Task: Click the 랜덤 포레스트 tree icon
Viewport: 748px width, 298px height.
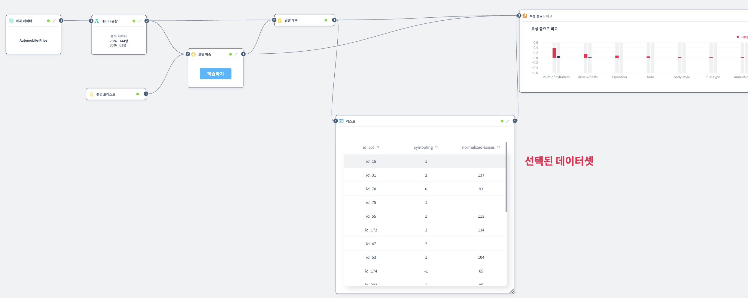Action: (91, 94)
